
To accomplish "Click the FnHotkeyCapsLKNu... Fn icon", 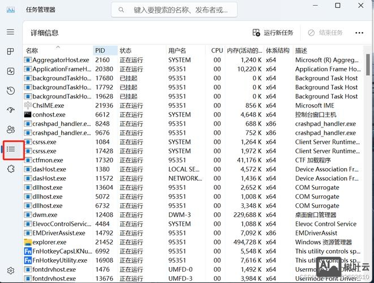I will [28, 251].
